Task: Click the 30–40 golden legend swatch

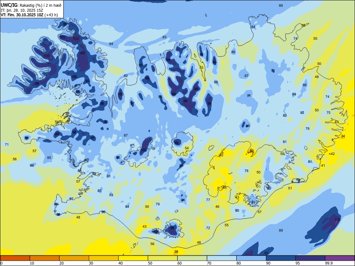Action: (104, 258)
